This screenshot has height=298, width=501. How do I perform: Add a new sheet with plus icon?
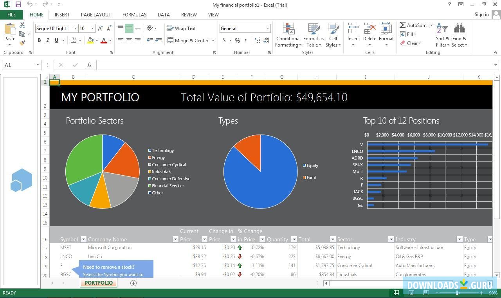click(133, 283)
